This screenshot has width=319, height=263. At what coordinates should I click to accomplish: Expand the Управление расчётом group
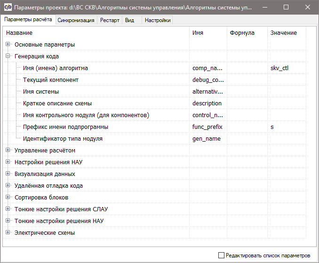[8, 150]
